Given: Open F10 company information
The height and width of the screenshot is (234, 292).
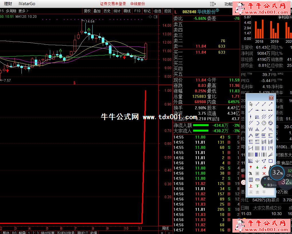Looking at the screenshot, I should [137, 11].
